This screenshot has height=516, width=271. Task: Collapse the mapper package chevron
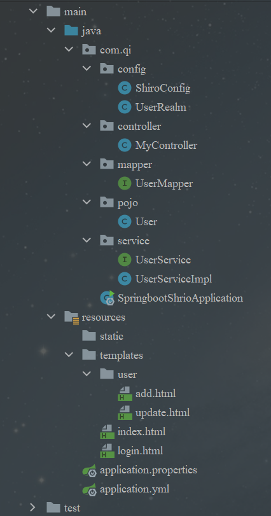[87, 164]
